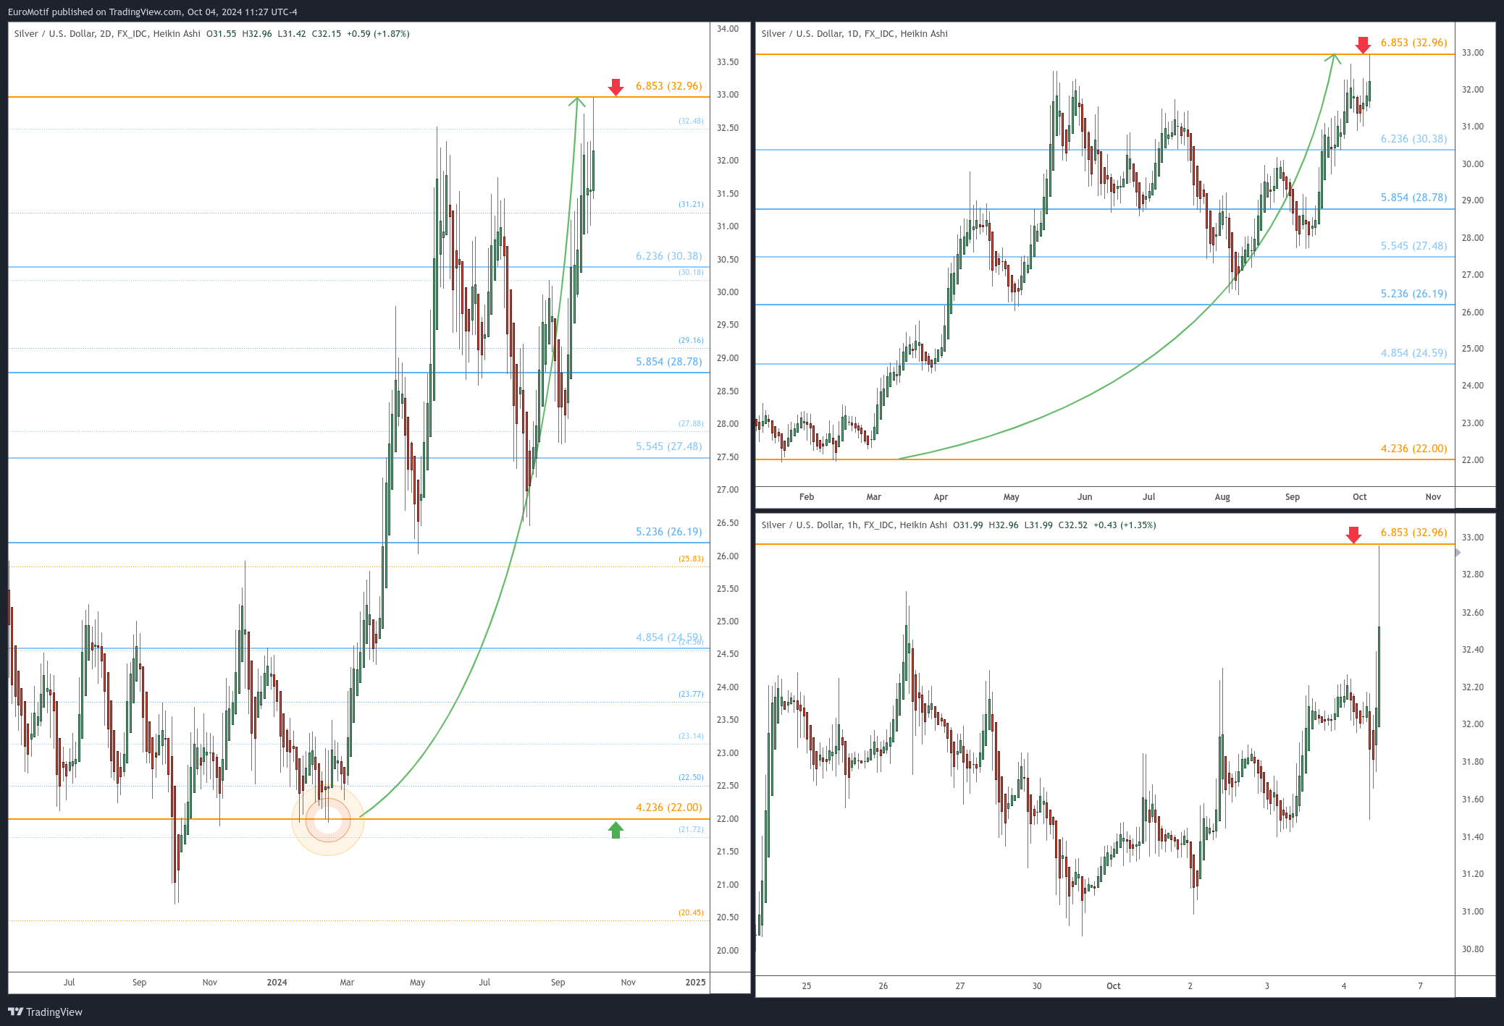Click the small '(29.16)' level label on 2D chart
Image resolution: width=1504 pixels, height=1026 pixels.
point(691,341)
